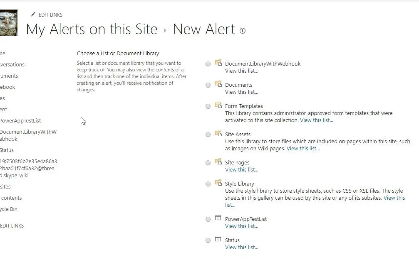Click the pencil icon beside top EDIT LINKS
This screenshot has width=419, height=262.
33,15
